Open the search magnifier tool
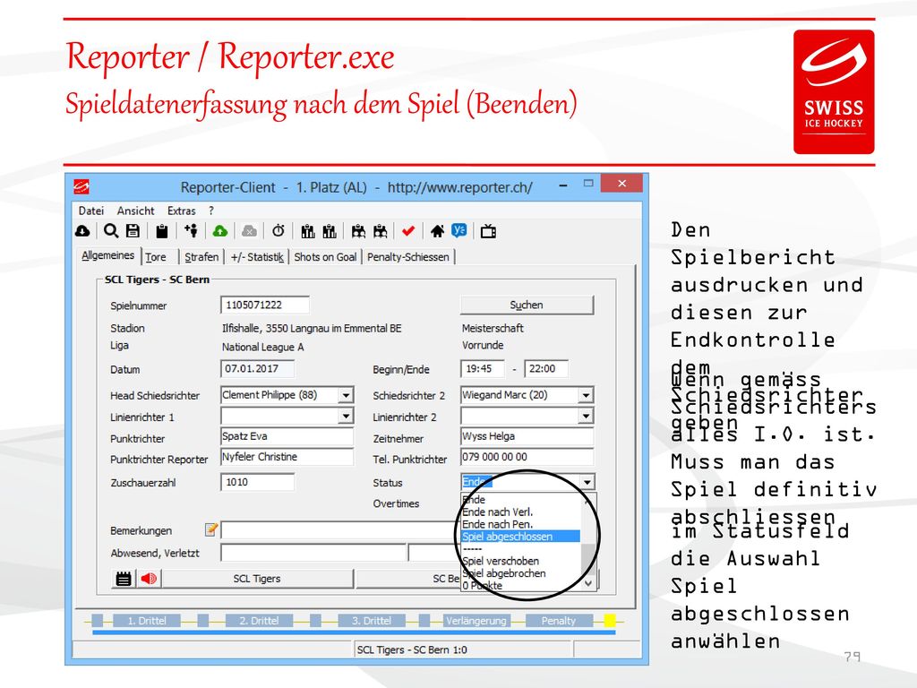 pos(110,231)
